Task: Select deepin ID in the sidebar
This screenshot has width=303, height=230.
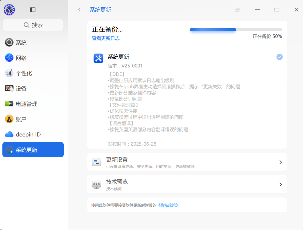Action: pyautogui.click(x=33, y=134)
